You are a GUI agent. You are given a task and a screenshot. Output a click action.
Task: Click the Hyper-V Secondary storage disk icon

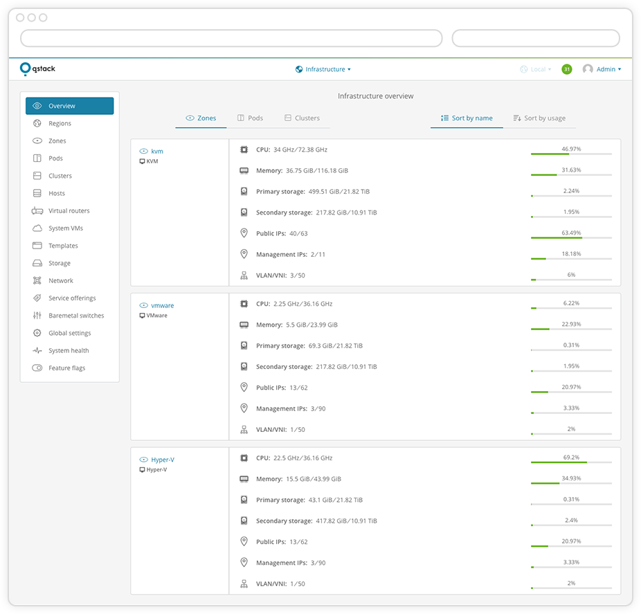244,521
